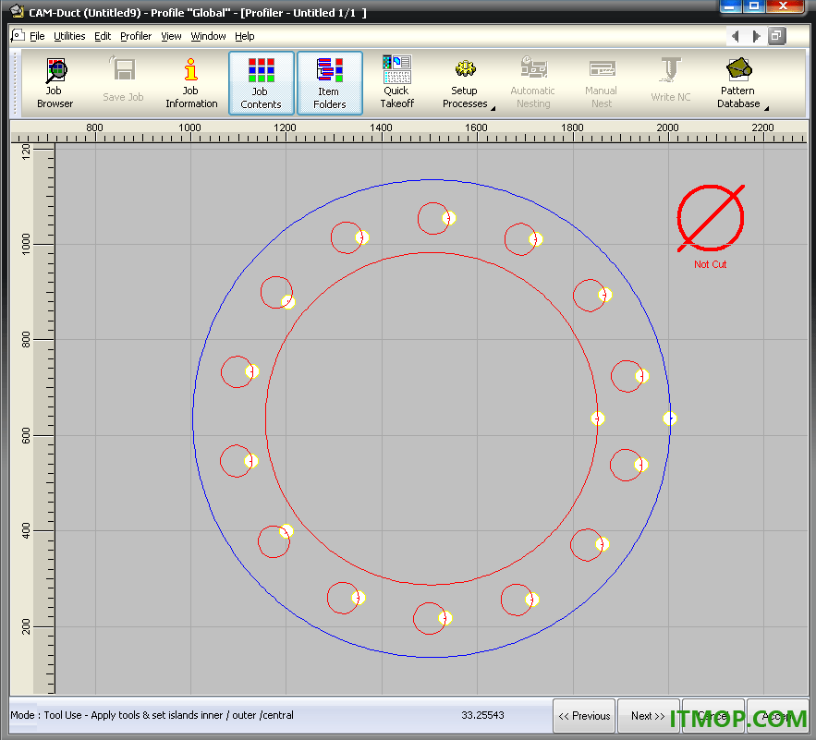Open the Edit menu

pos(103,36)
